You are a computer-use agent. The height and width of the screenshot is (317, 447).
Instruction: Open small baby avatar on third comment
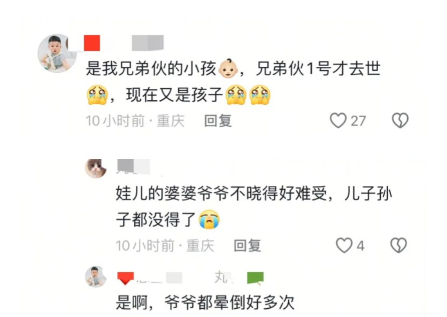96,277
